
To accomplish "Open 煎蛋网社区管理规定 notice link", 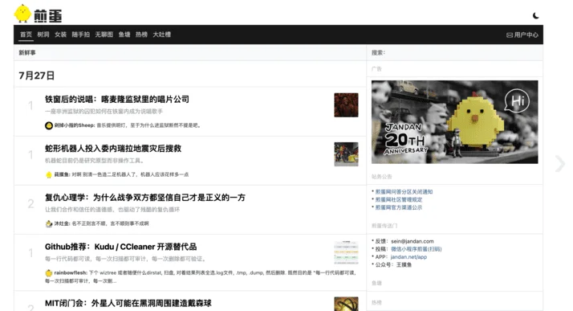I will pos(399,199).
